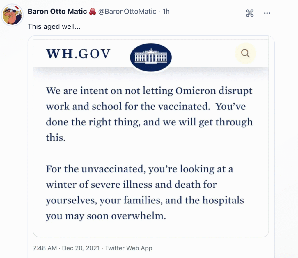
Task: Click the word "Omicron" in the statement
Action: tap(195, 91)
